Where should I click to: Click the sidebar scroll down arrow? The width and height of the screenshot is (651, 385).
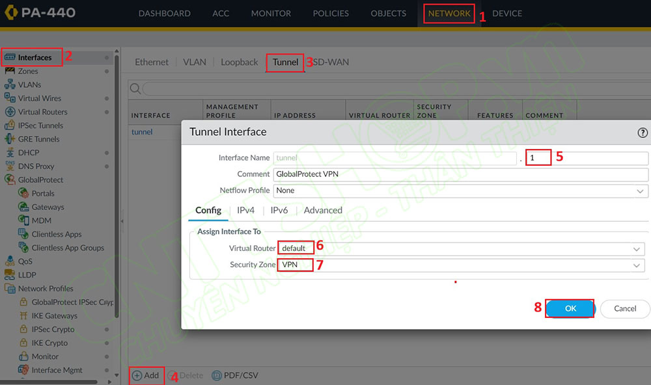point(117,375)
